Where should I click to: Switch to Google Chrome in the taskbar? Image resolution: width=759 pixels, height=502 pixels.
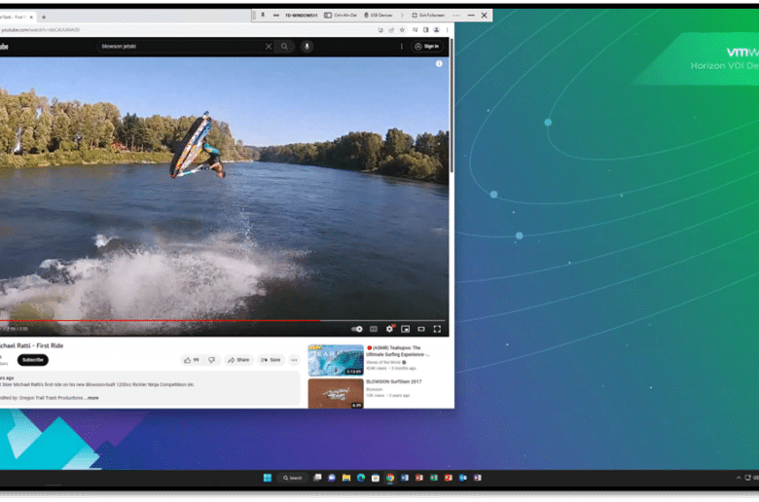(389, 478)
